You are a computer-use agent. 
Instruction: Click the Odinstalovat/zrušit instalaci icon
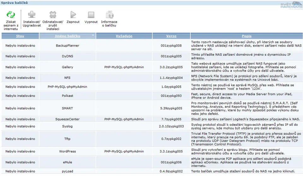[53, 15]
